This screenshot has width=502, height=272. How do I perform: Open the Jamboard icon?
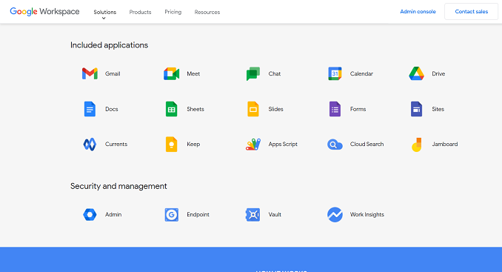417,145
